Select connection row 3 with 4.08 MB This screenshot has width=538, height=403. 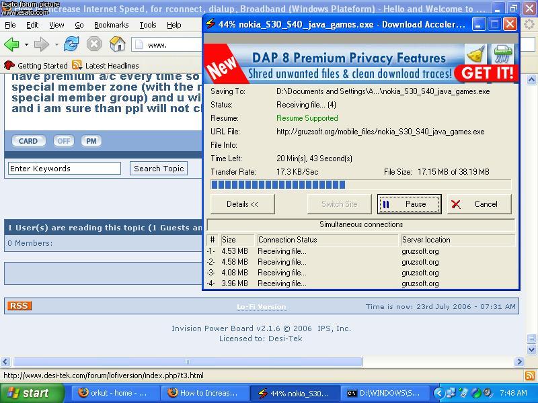(360, 273)
